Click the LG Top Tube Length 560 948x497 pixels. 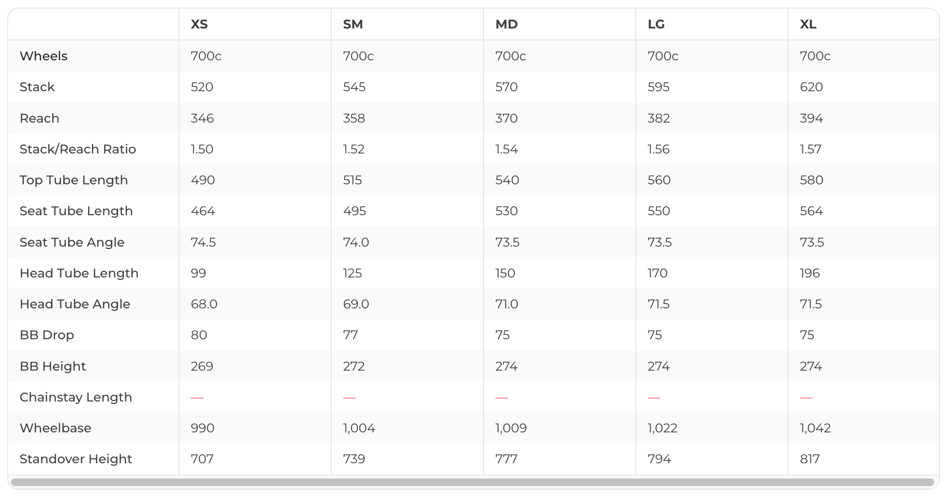click(659, 180)
